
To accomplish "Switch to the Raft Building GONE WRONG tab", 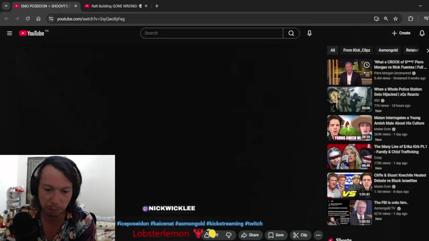I will 114,6.
